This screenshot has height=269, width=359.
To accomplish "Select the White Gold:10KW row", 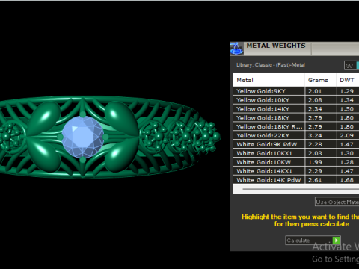I will tap(296, 162).
